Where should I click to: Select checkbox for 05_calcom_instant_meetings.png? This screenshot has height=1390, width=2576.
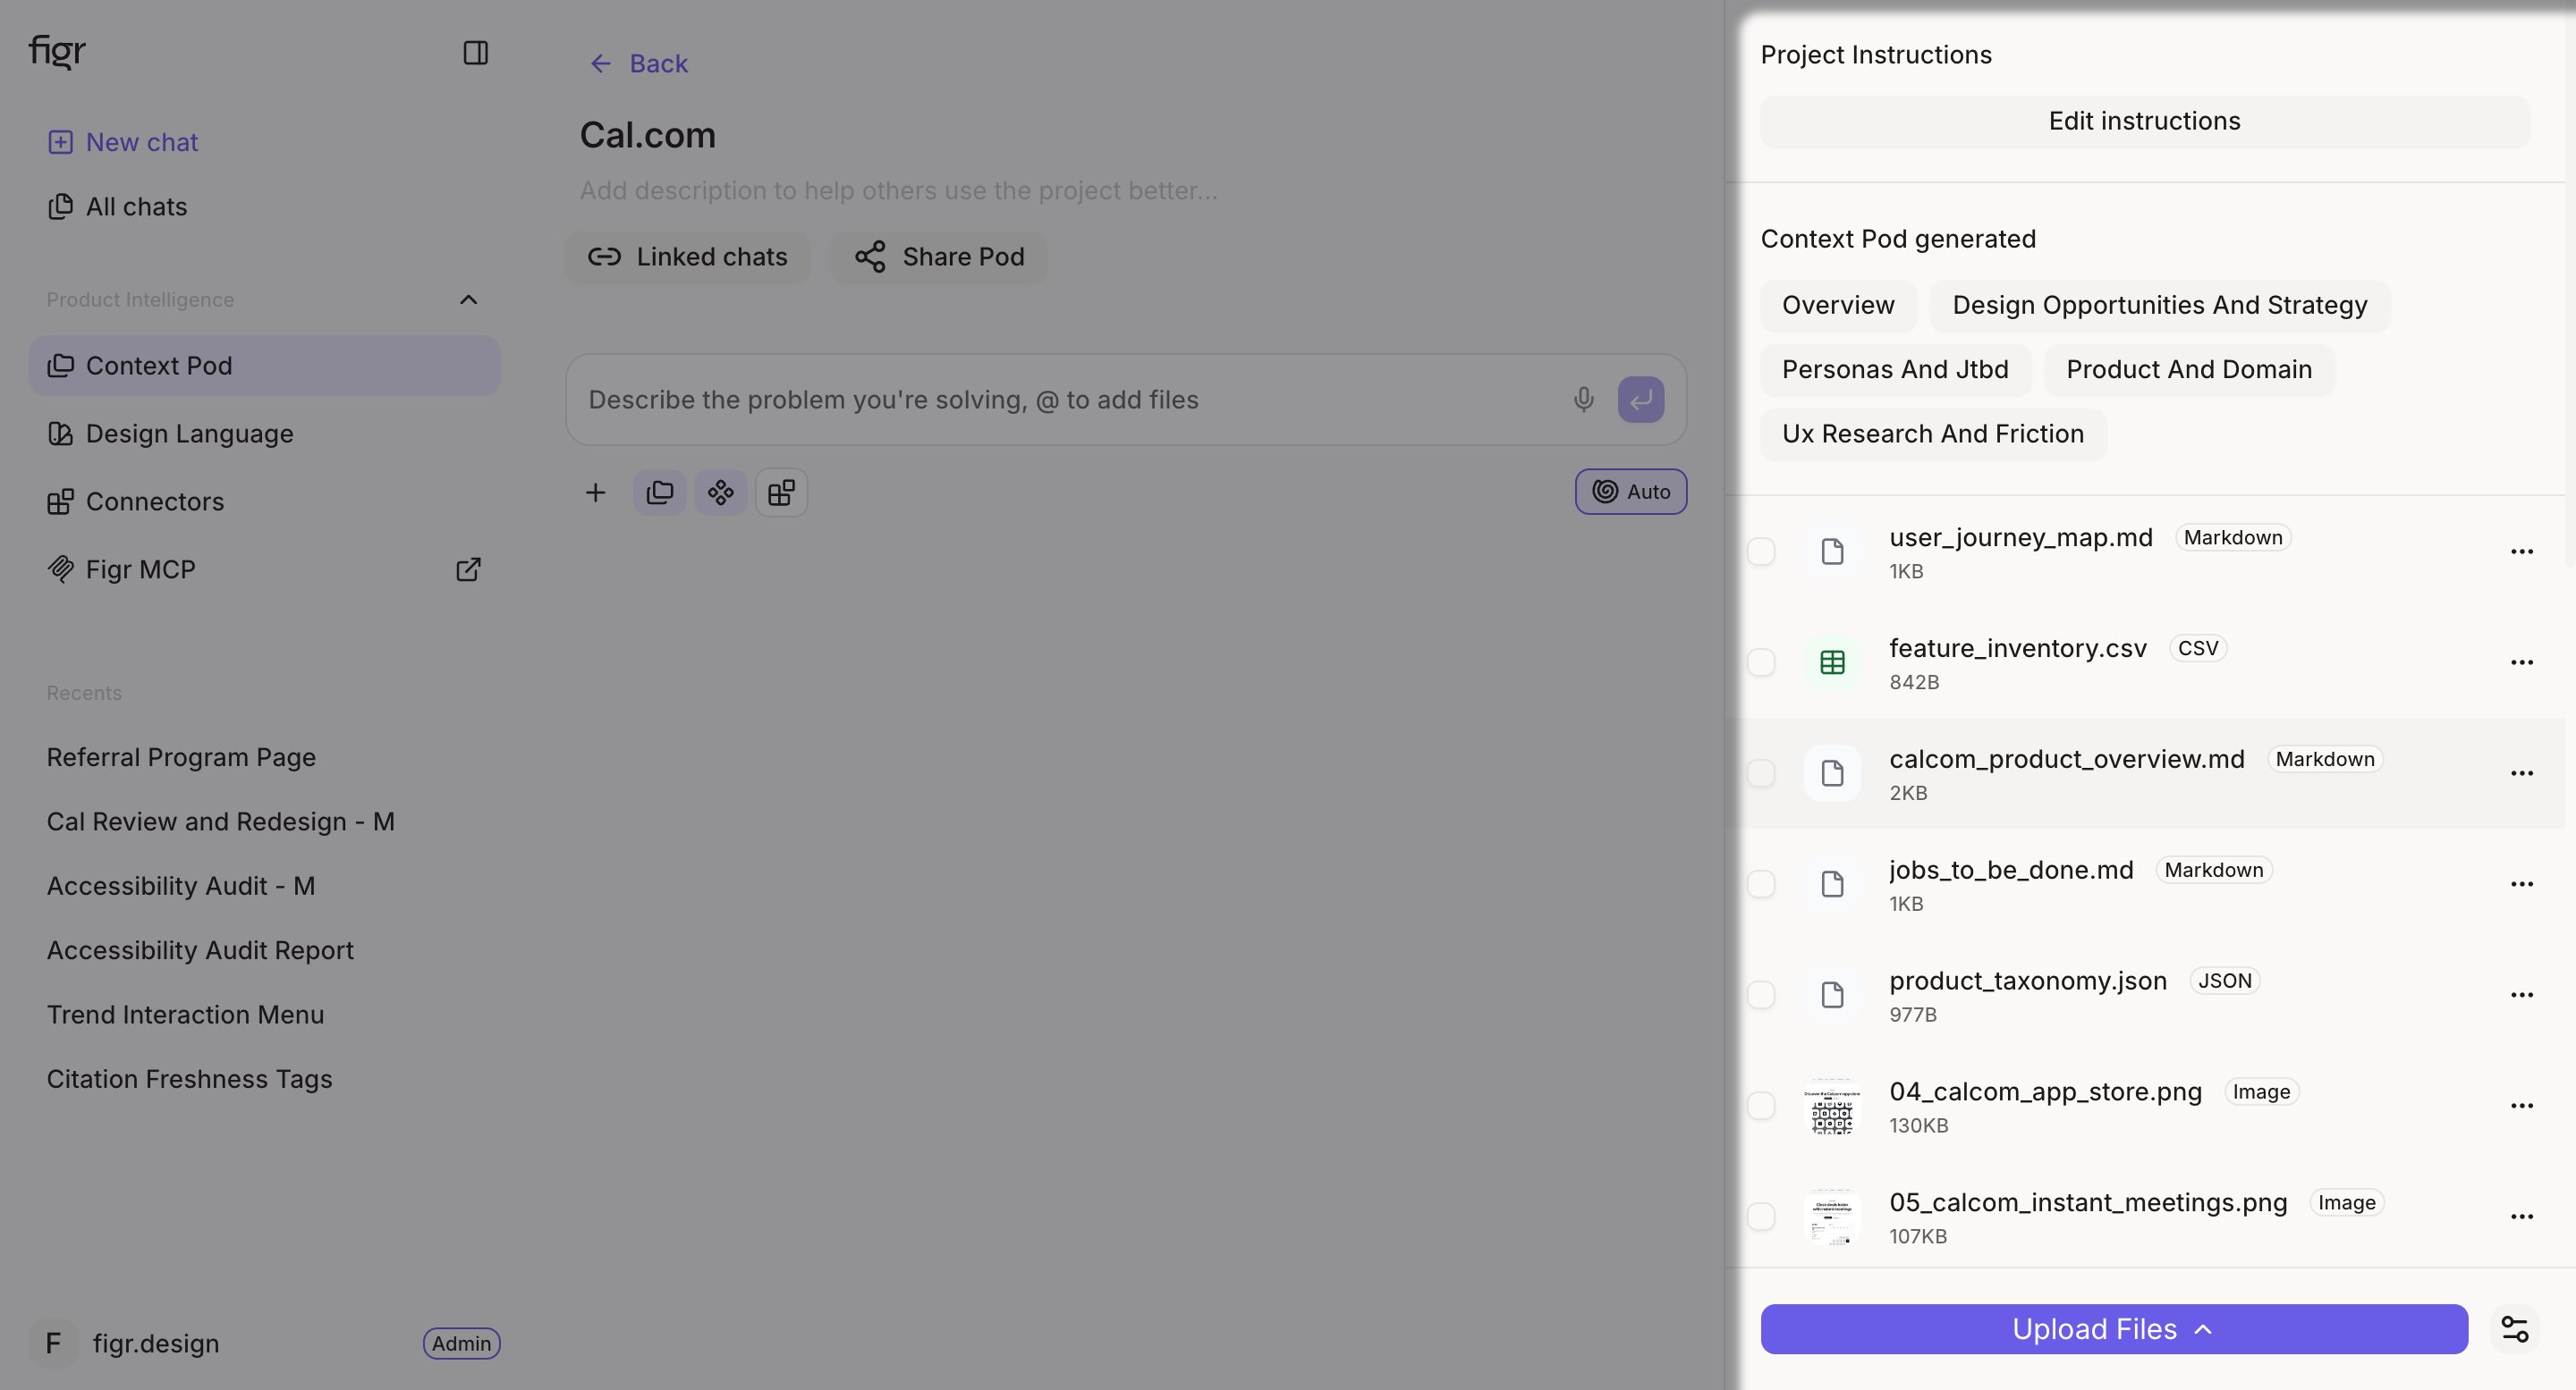point(1761,1217)
